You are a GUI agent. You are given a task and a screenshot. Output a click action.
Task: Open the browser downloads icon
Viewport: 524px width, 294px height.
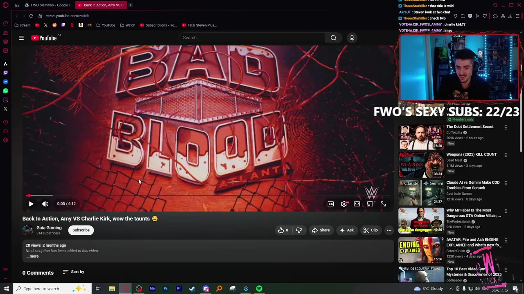510,16
